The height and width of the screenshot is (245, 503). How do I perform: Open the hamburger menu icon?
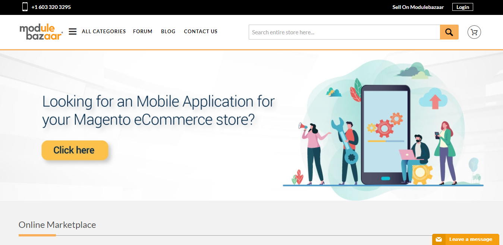pos(73,32)
